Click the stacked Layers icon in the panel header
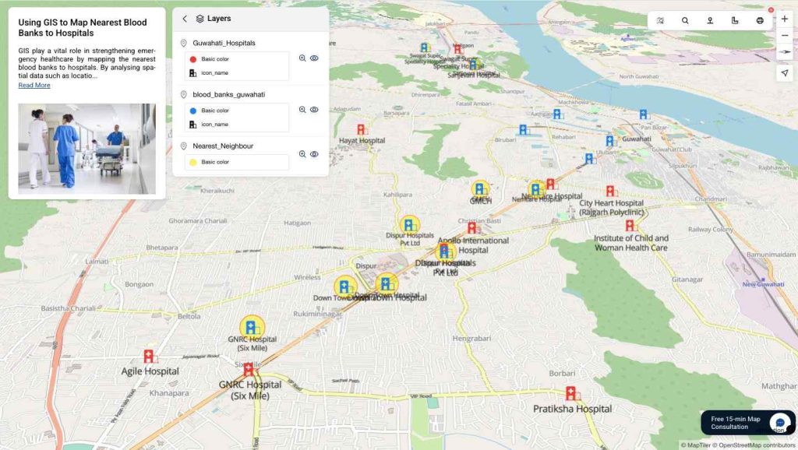798x450 pixels. pyautogui.click(x=199, y=18)
